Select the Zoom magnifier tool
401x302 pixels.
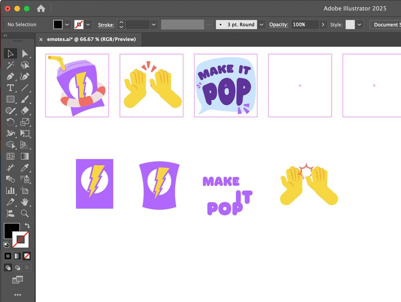[25, 213]
